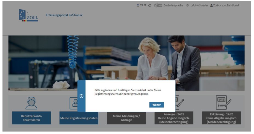The height and width of the screenshot is (134, 254).
Task: Click the Weiter button in dialog
Action: (157, 105)
